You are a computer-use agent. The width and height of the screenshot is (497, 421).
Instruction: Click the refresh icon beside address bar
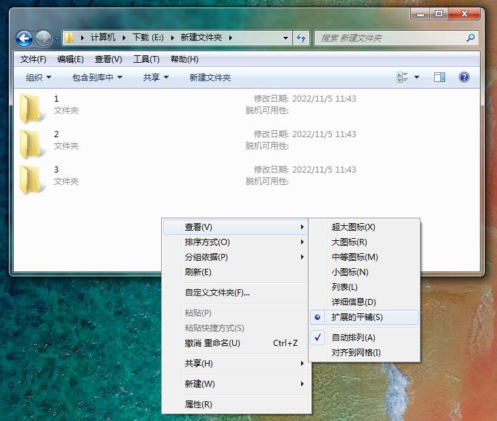tap(301, 38)
